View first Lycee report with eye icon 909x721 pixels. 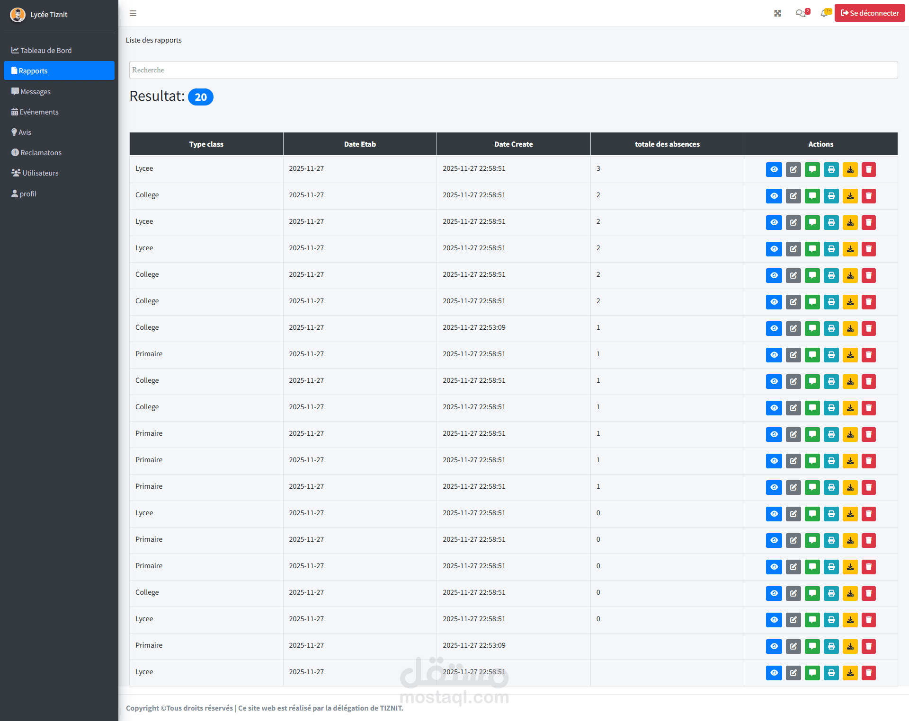[774, 169]
